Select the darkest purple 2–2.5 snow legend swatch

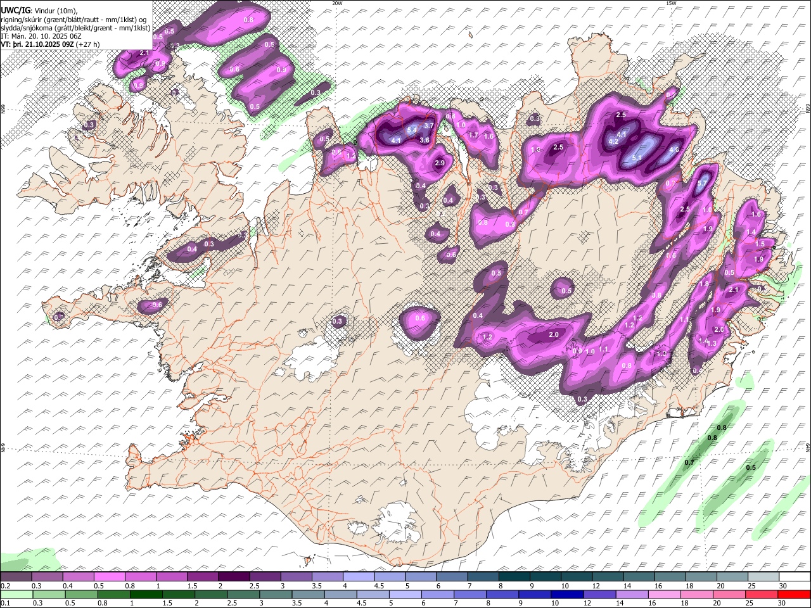pyautogui.click(x=234, y=576)
